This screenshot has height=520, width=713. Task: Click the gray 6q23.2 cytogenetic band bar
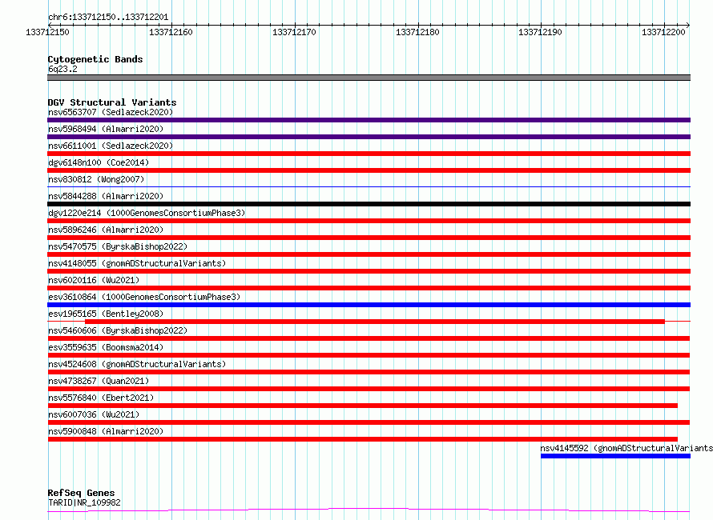tap(369, 78)
